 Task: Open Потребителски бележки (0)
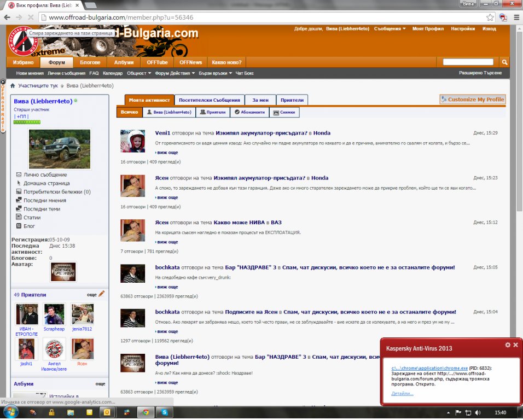coord(57,192)
